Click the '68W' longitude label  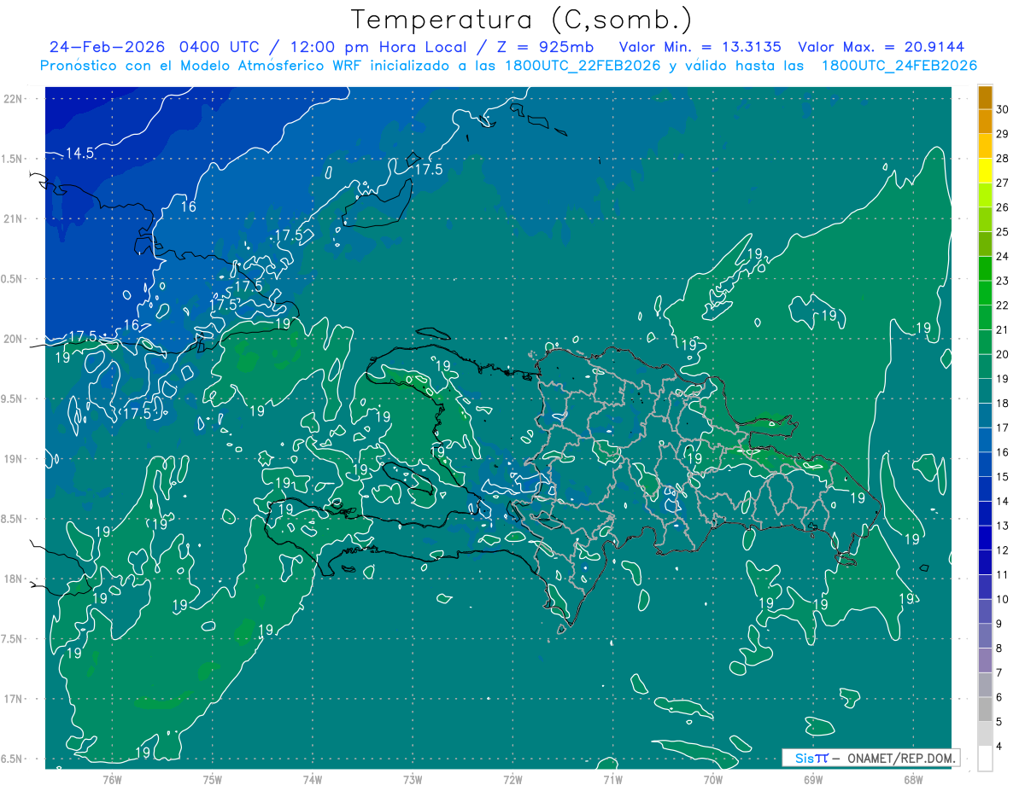click(x=913, y=779)
